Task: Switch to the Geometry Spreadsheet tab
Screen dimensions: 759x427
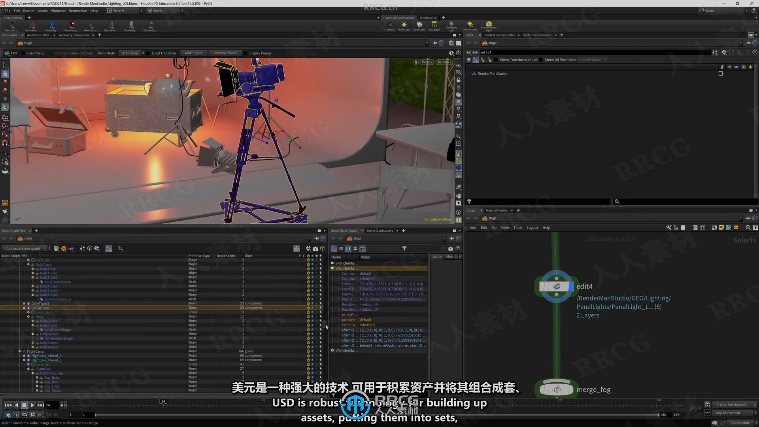Action: coord(74,35)
